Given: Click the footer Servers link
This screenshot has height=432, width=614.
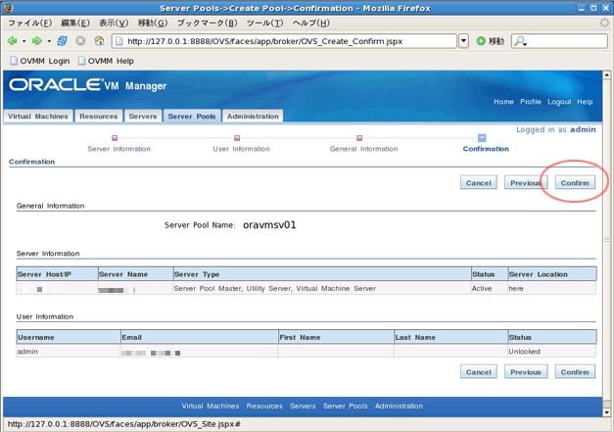Looking at the screenshot, I should (303, 407).
